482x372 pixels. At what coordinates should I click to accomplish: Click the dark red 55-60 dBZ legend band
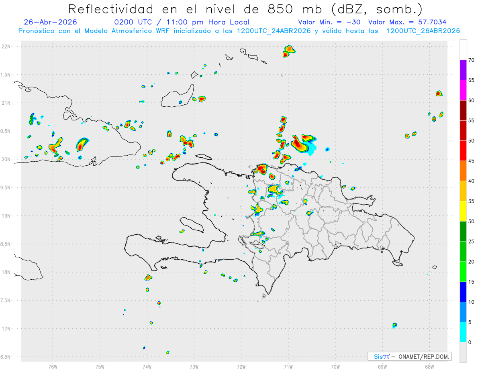tap(463, 110)
